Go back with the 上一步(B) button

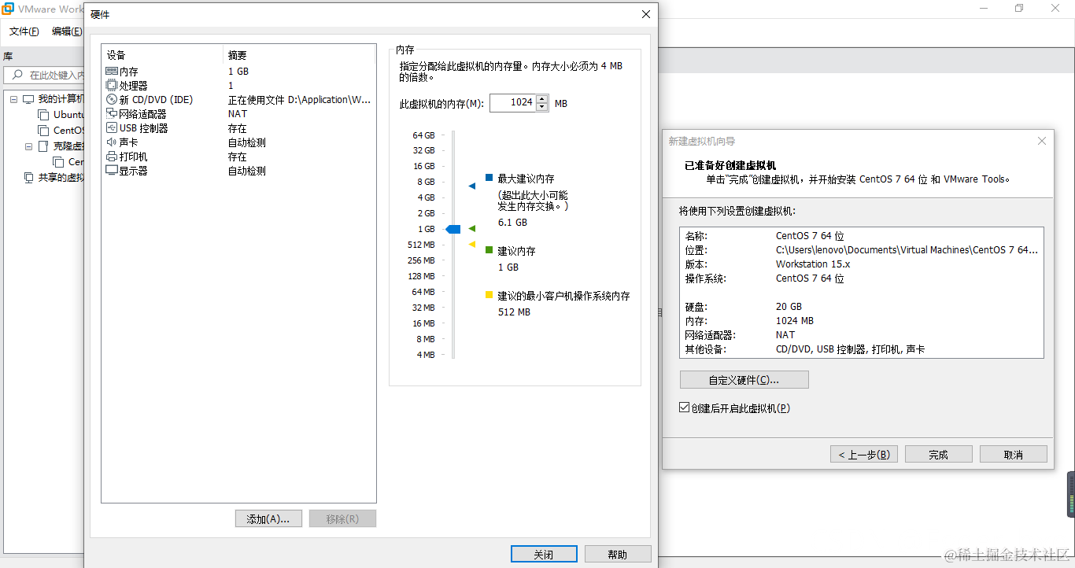tap(863, 453)
